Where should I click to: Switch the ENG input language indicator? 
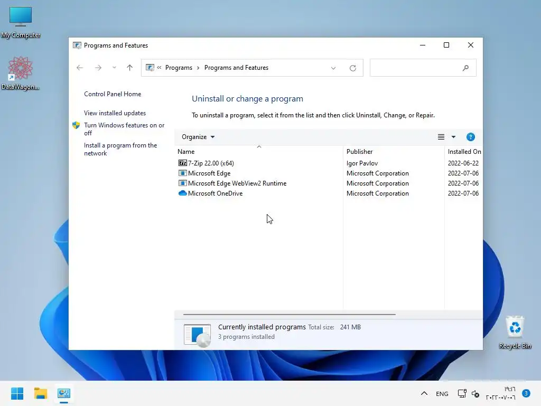tap(442, 393)
